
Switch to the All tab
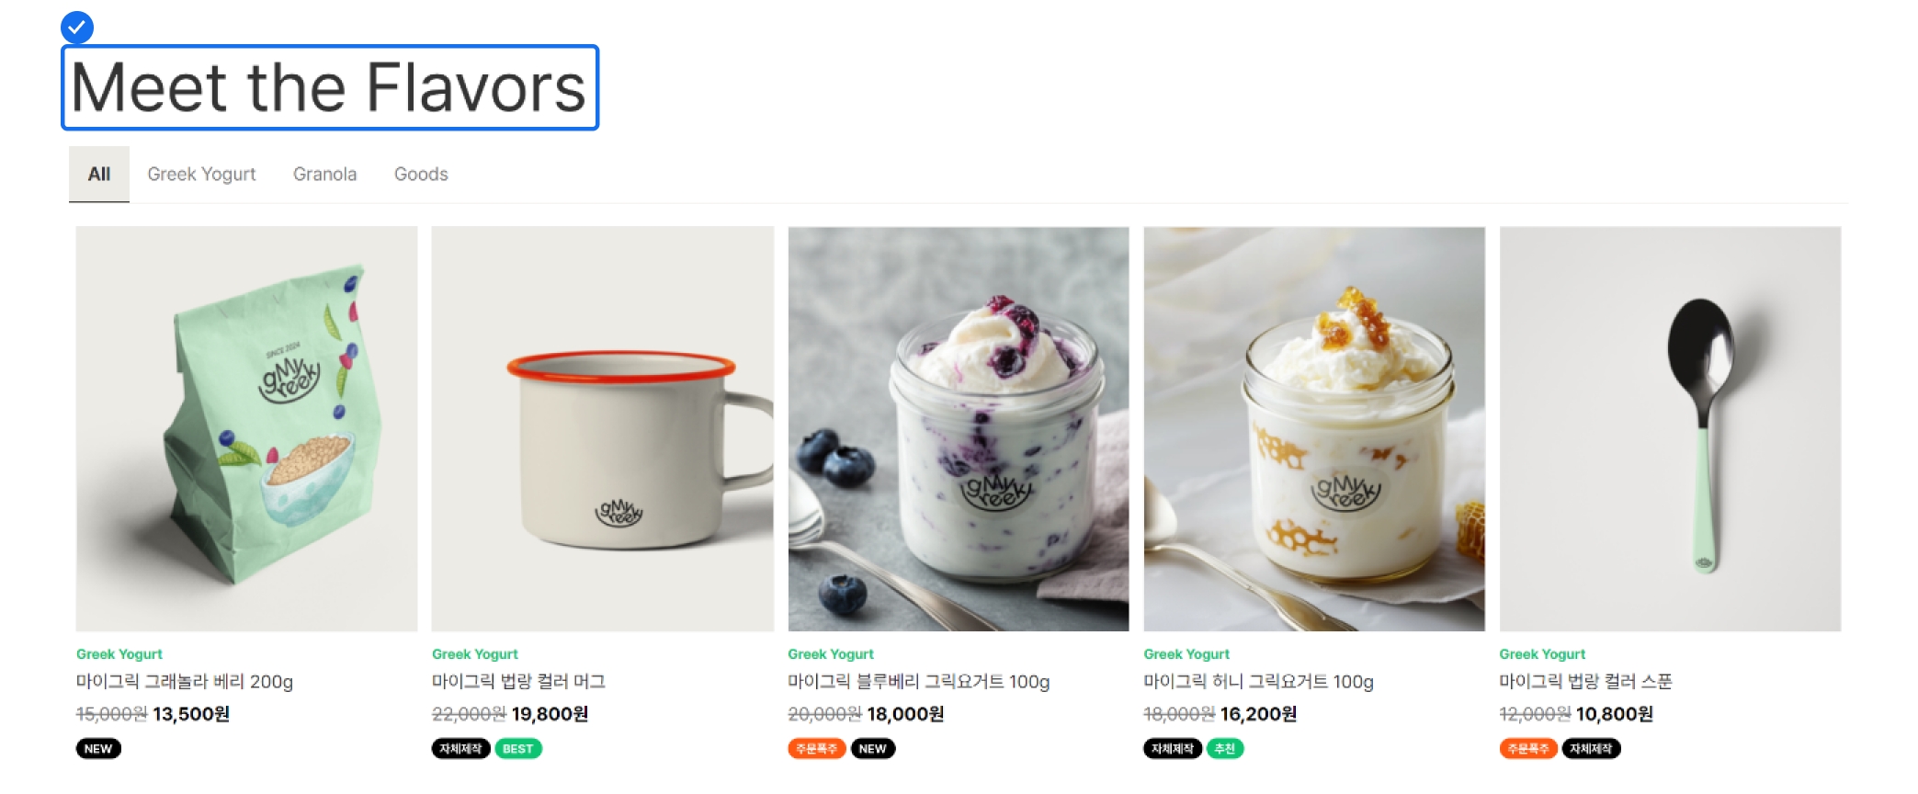coord(99,175)
